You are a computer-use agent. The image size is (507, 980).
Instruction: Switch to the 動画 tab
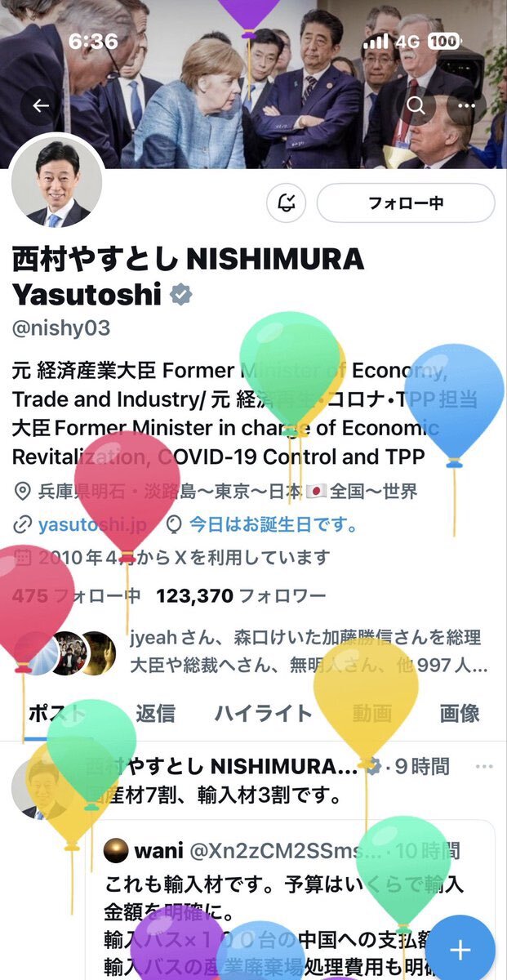[x=372, y=713]
